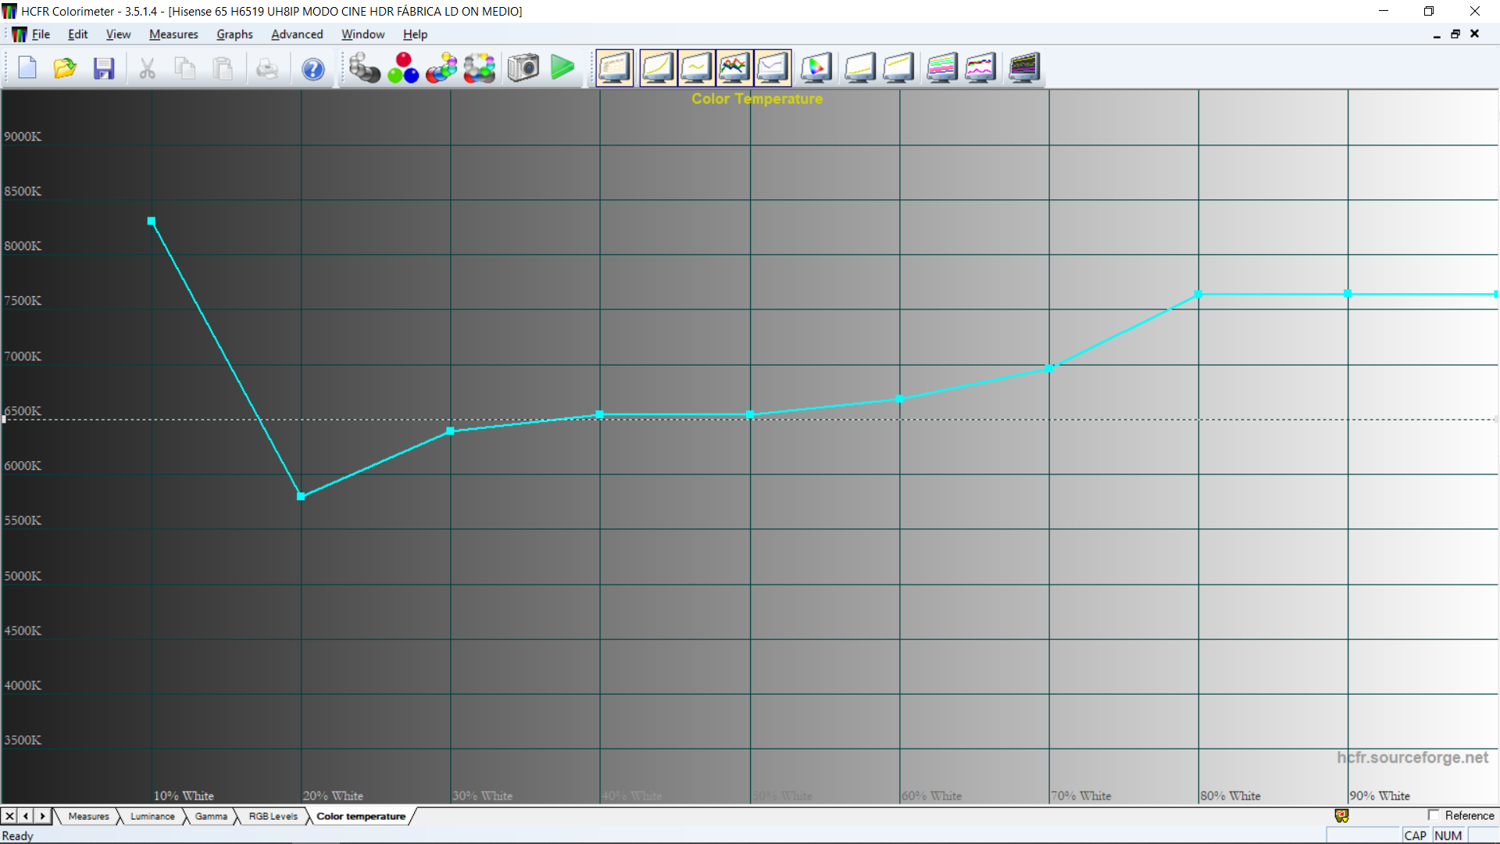
Task: Click the small shield icon near Reference
Action: 1341,816
